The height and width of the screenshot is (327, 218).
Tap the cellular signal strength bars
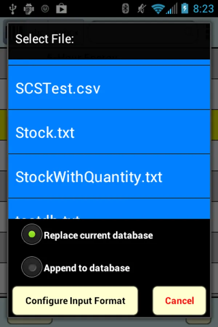tap(171, 8)
